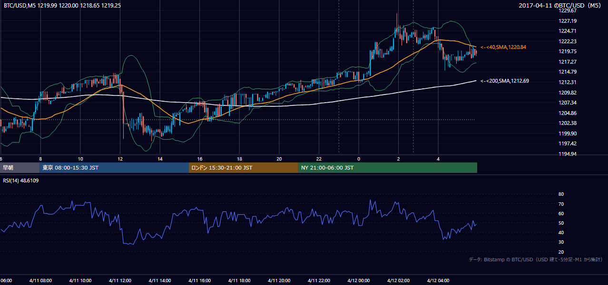Click hour tick 16 under the price chart
The height and width of the screenshot is (285, 608).
(x=199, y=159)
